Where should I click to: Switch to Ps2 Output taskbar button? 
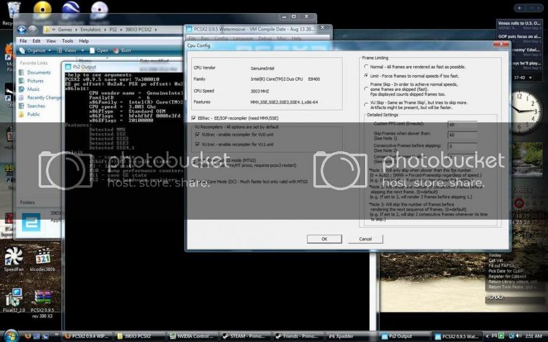[404, 337]
